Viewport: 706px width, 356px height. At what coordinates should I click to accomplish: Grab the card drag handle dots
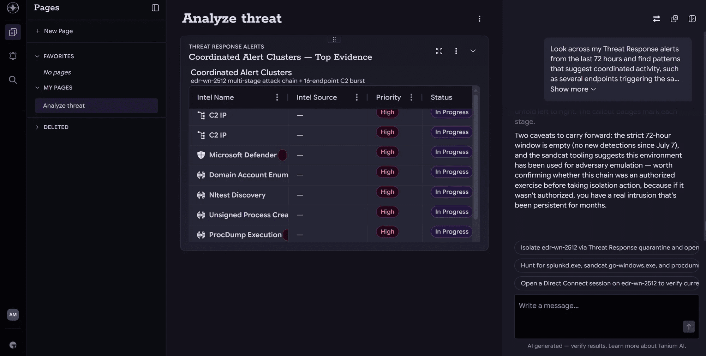(334, 39)
